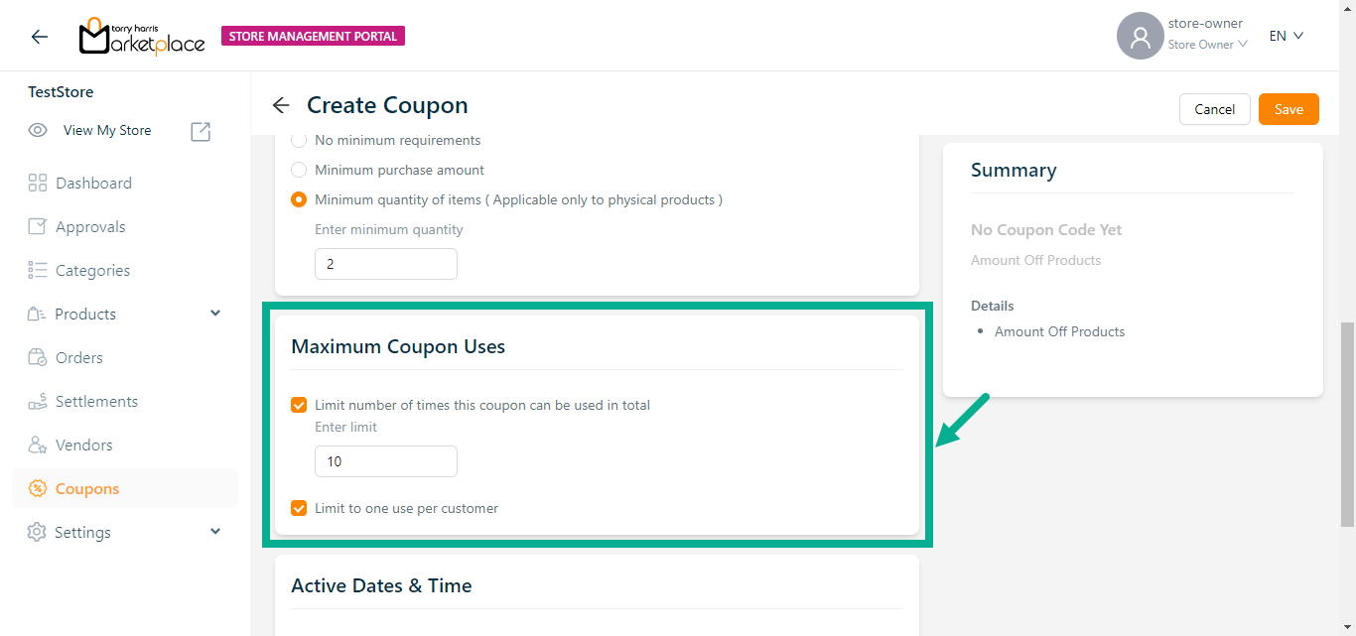The image size is (1356, 636).
Task: Uncheck Limit to one use per customer
Action: pos(299,508)
